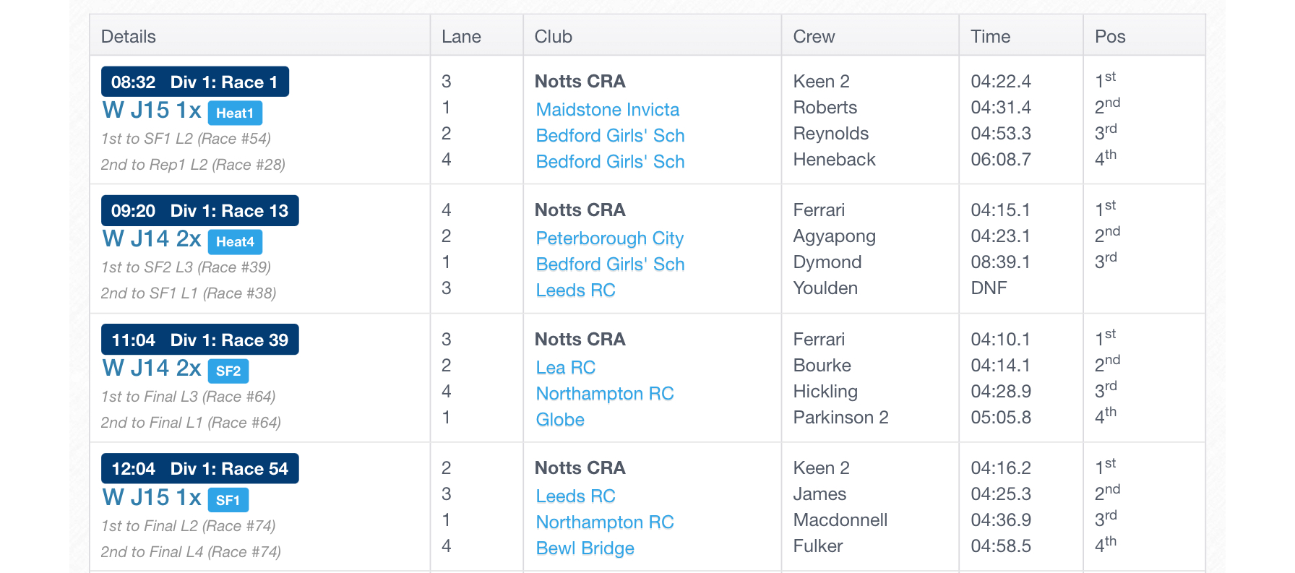Screen dimensions: 1295x573
Task: Open the Bewl Bridge club link
Action: (x=585, y=548)
